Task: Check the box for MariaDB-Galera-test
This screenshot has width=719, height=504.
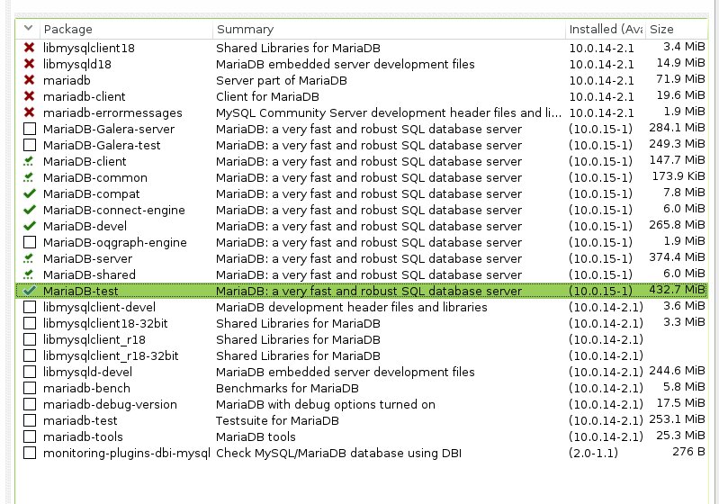Action: coord(30,145)
